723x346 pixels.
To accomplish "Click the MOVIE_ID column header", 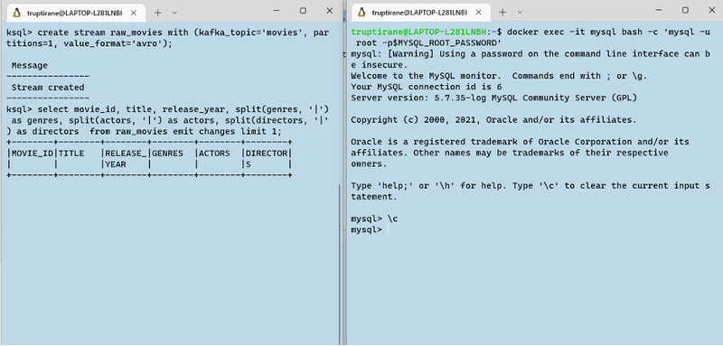I will 32,153.
